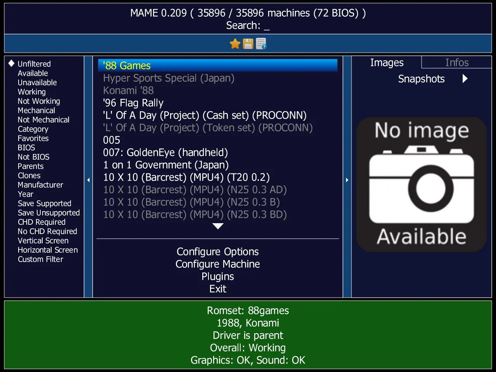Viewport: 496px width, 372px height.
Task: Open Configure Options
Action: pyautogui.click(x=217, y=251)
